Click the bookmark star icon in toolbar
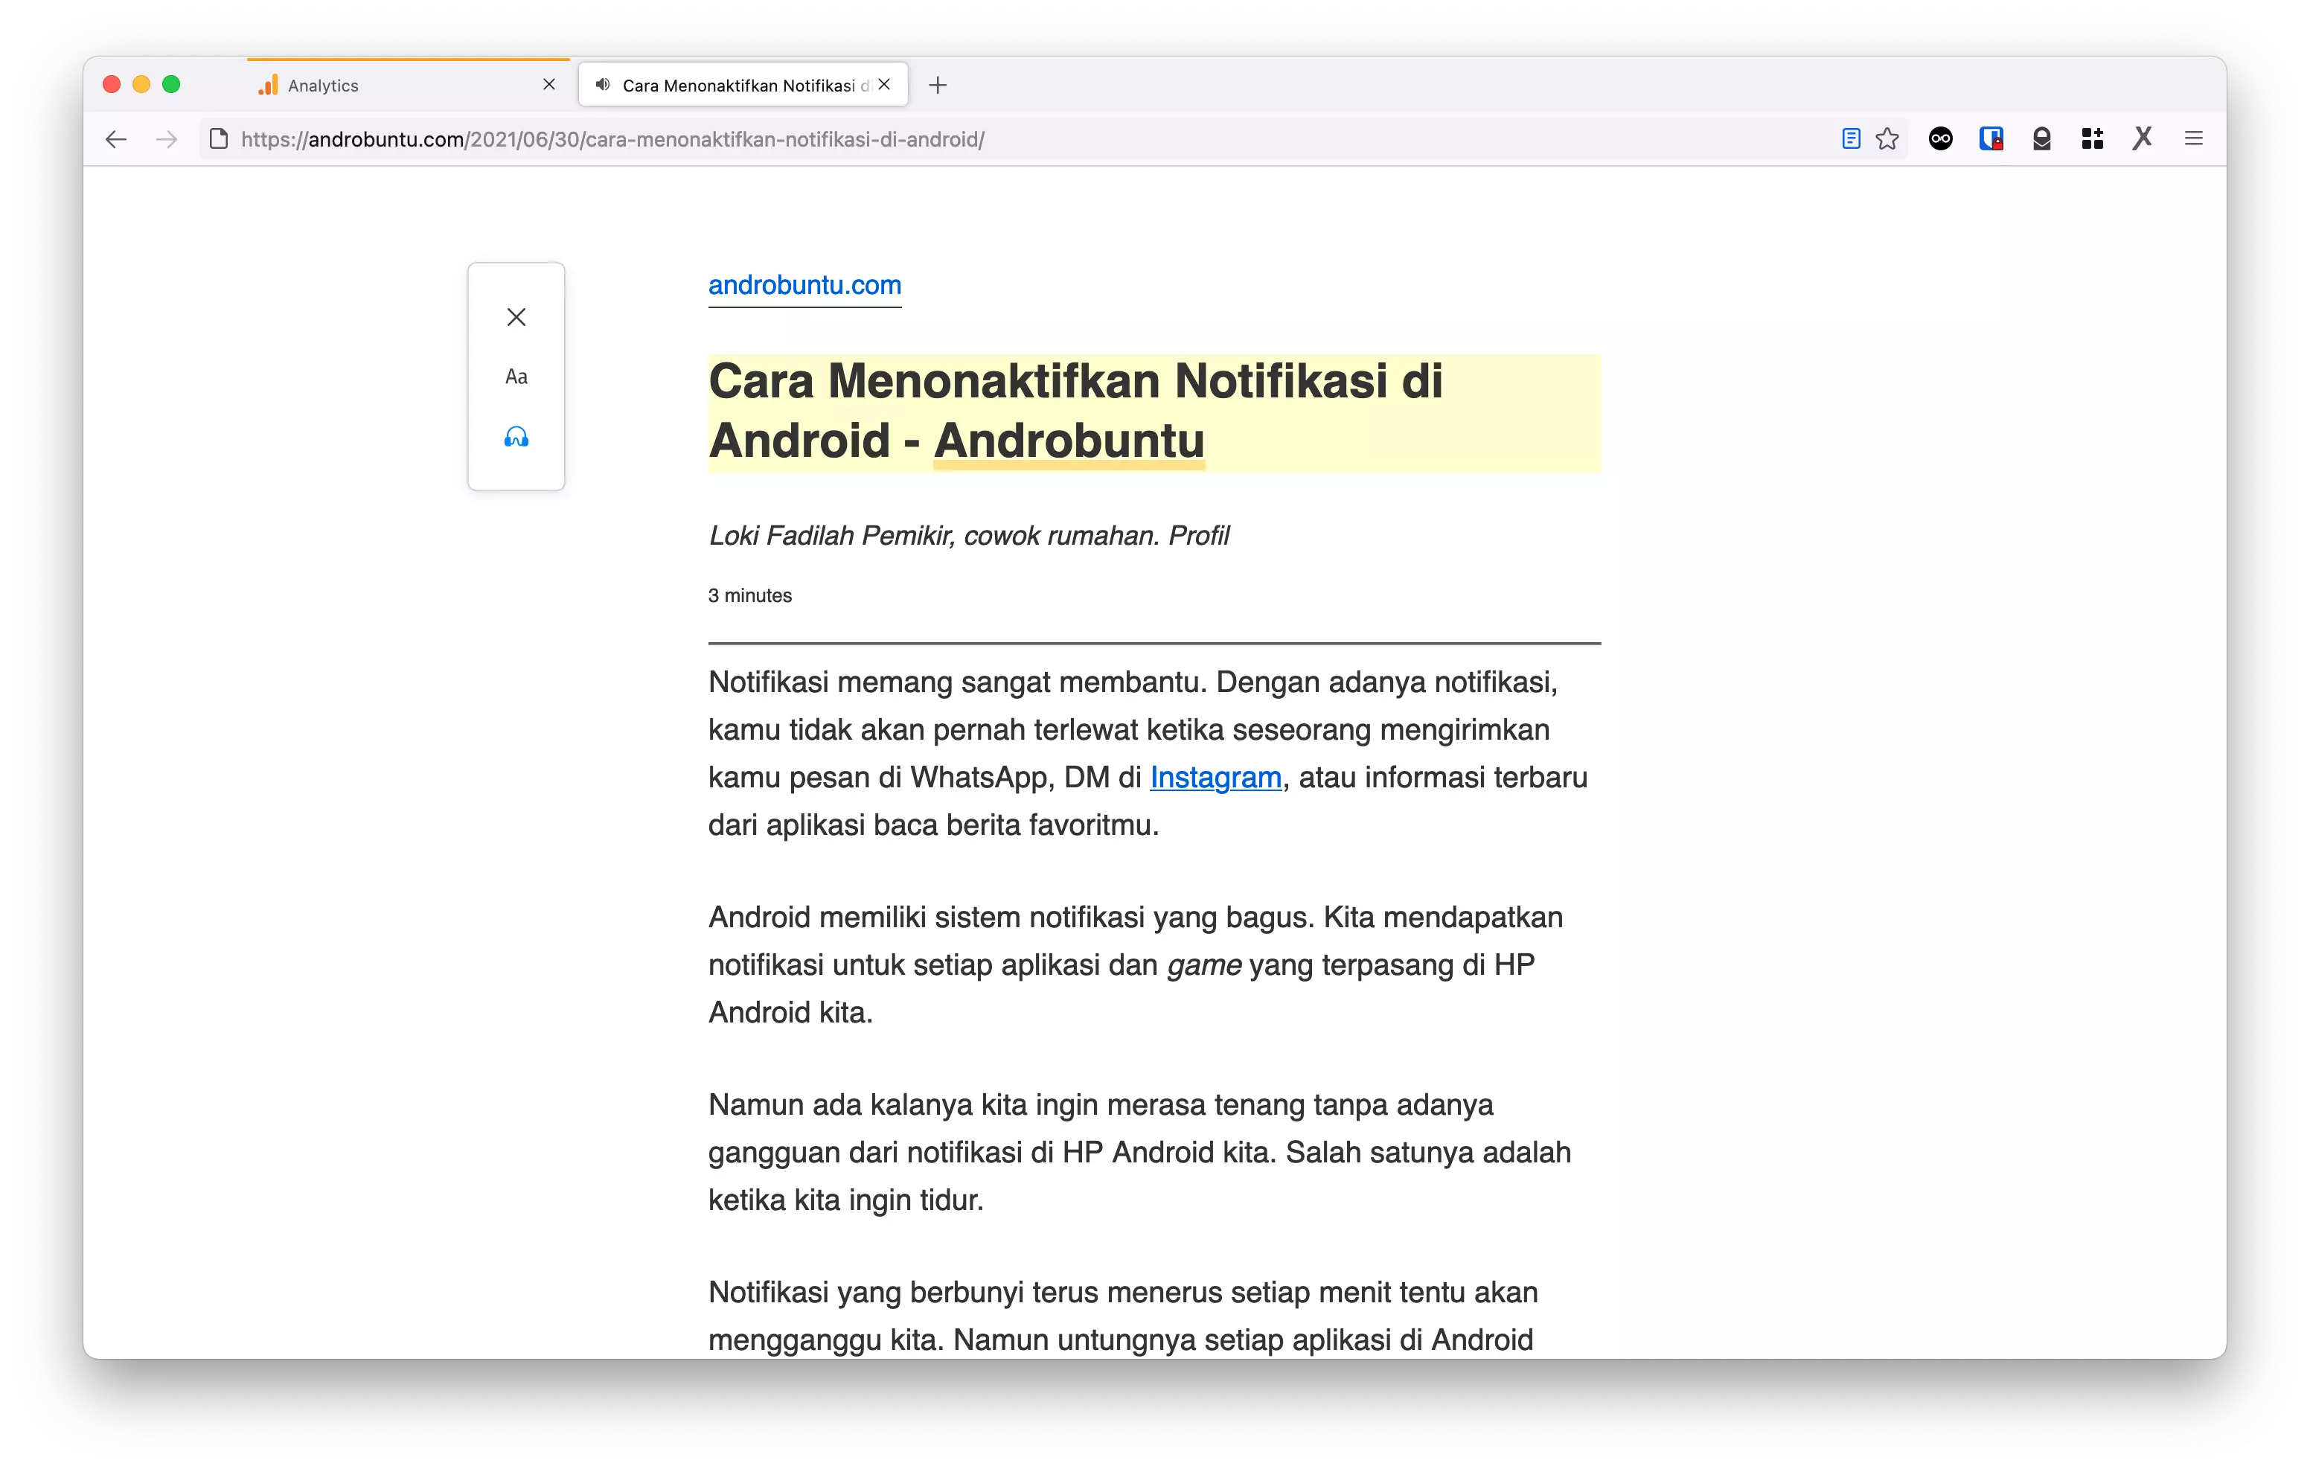This screenshot has width=2310, height=1469. 1887,138
